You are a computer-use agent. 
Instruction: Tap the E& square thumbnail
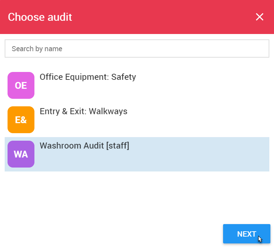[x=21, y=120]
